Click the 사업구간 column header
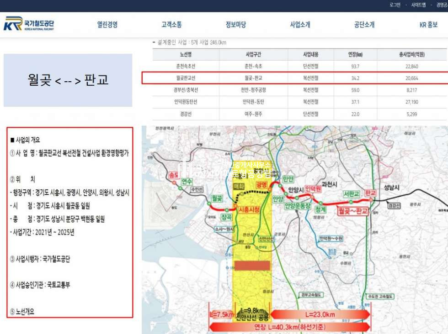This screenshot has width=448, height=334. pos(253,54)
